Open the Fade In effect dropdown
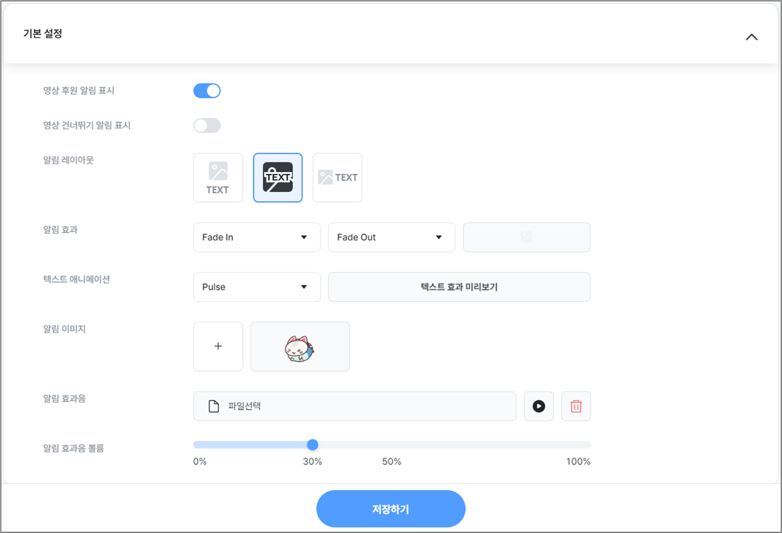Image resolution: width=782 pixels, height=533 pixels. [257, 237]
